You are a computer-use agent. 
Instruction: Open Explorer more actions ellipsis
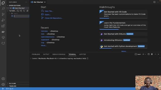[26, 2]
